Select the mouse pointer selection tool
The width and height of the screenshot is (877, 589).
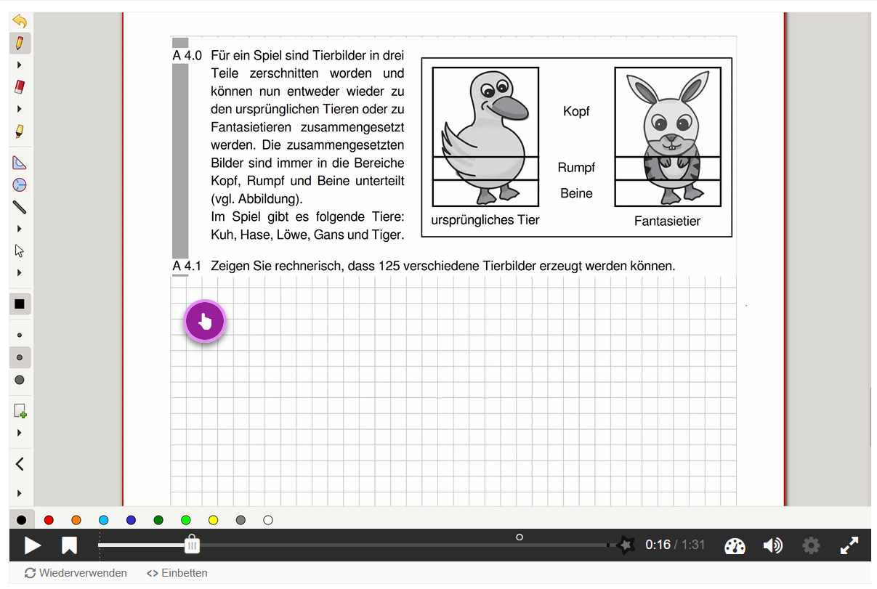[20, 251]
